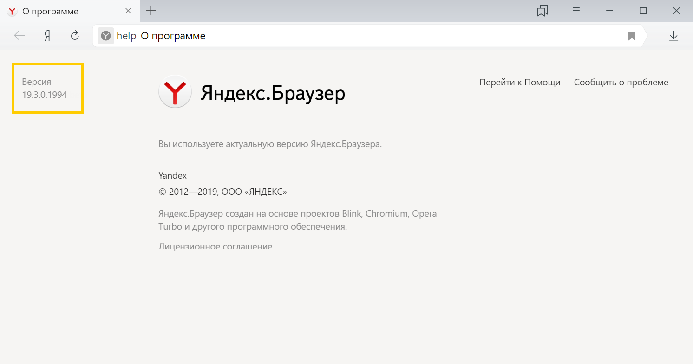The width and height of the screenshot is (693, 364).
Task: Click the Yandex Browser logo
Action: (175, 91)
